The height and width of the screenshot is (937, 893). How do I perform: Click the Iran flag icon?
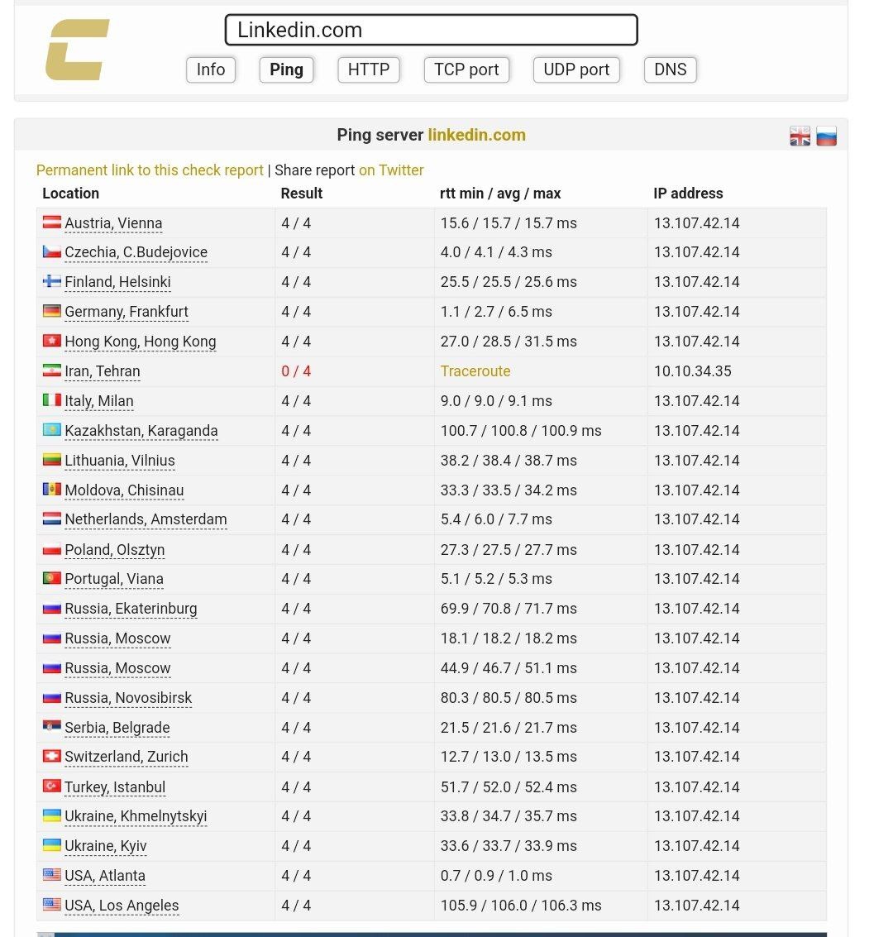click(x=52, y=370)
